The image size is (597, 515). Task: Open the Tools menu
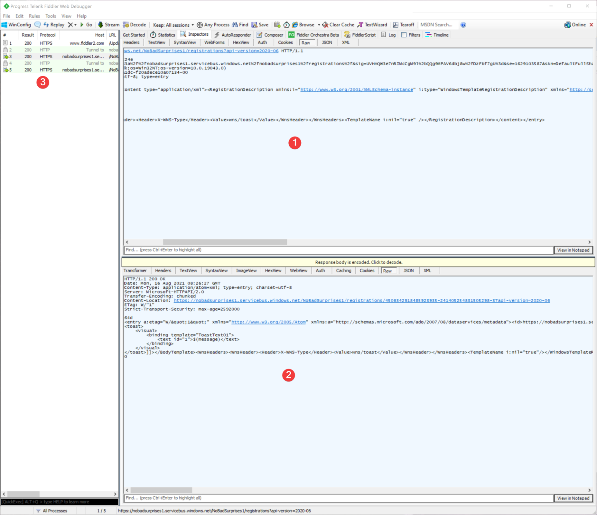tap(51, 16)
